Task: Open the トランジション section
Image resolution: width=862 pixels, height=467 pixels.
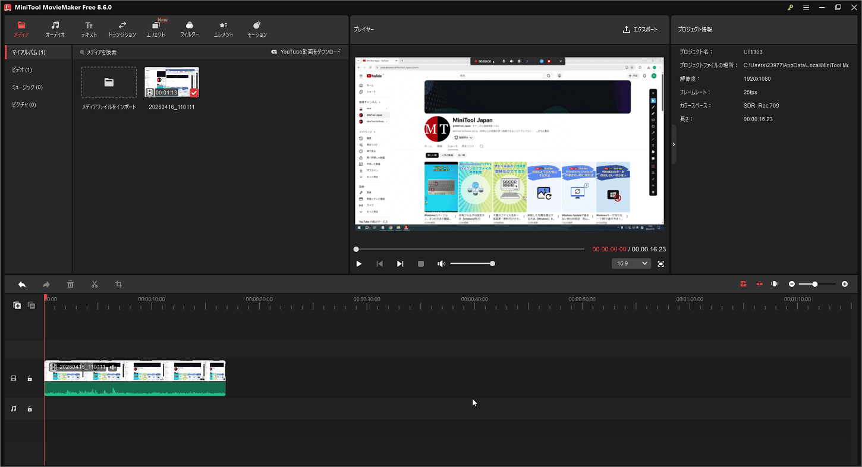Action: (x=122, y=29)
